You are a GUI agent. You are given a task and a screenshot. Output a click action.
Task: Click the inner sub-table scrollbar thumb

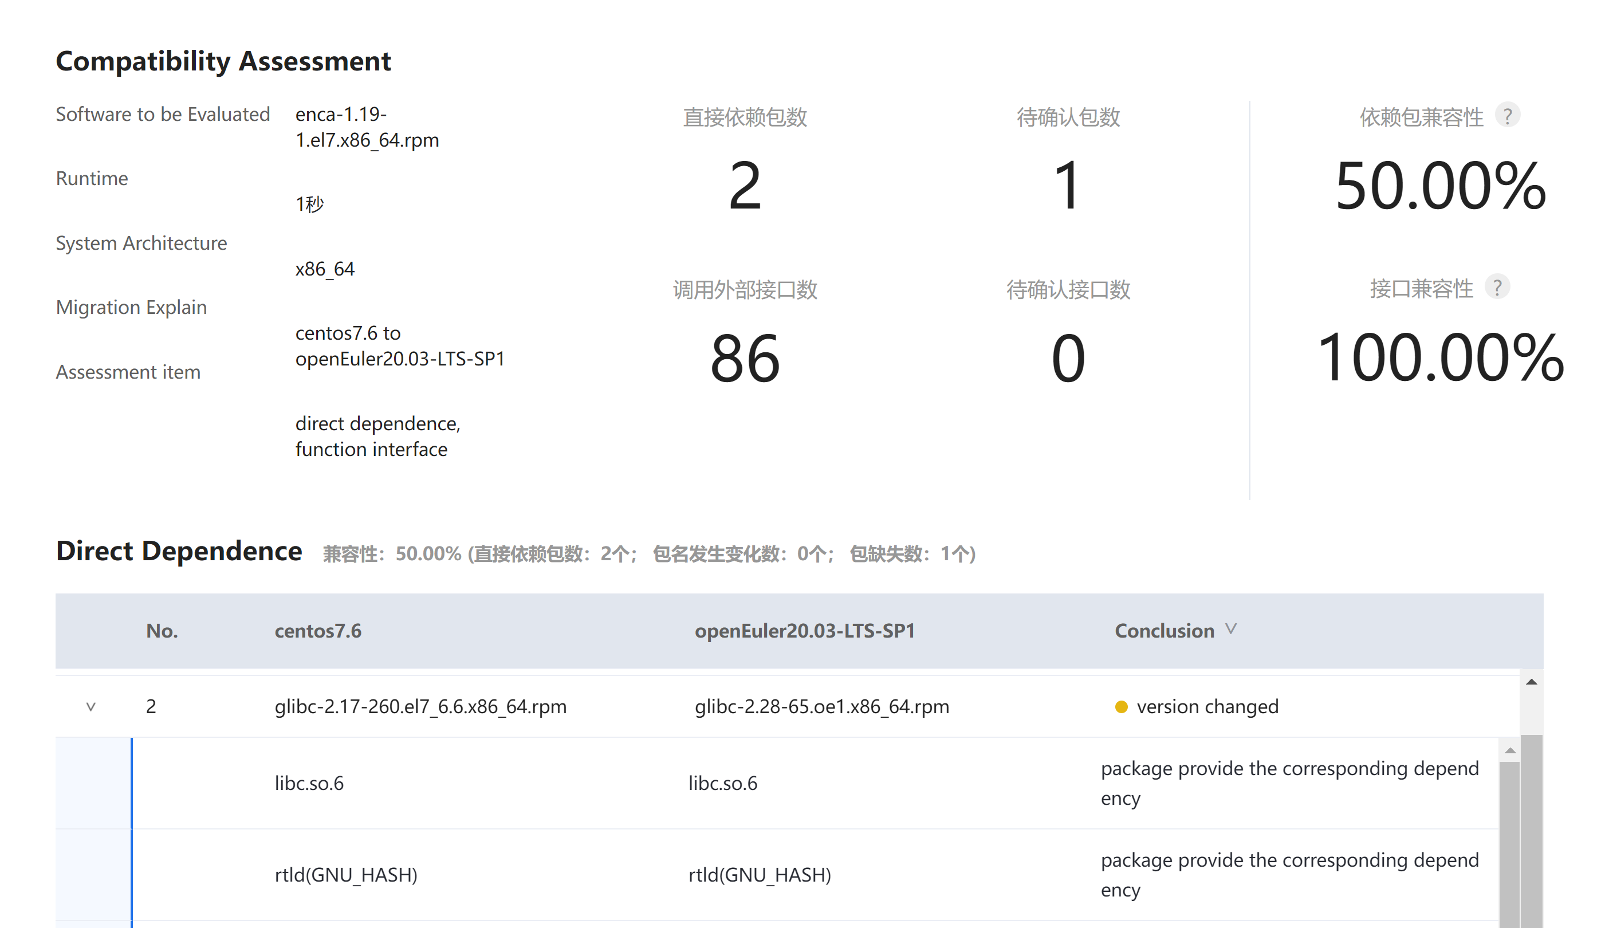[1509, 842]
